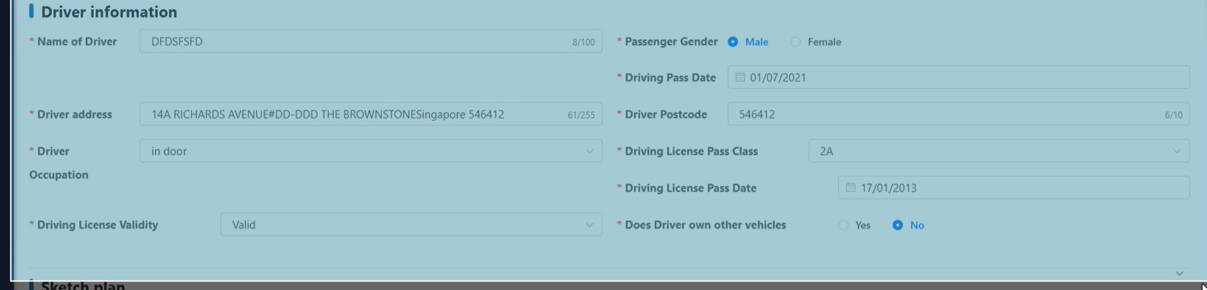Click the Driving License Validity label
This screenshot has width=1207, height=290.
pyautogui.click(x=97, y=225)
